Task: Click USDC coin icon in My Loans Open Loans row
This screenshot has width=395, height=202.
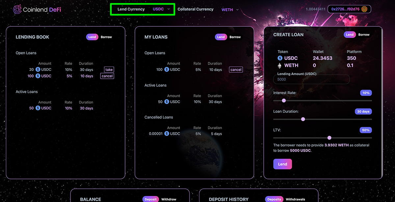Action: [167, 70]
